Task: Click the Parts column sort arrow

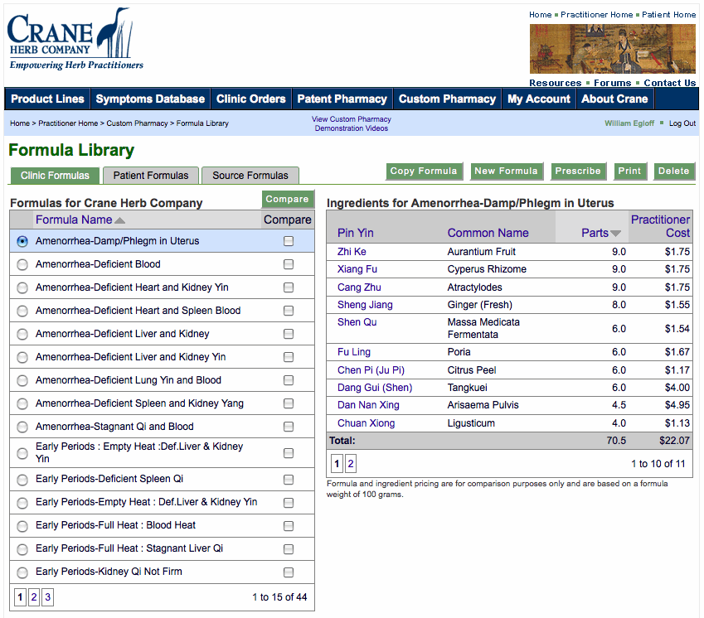Action: pos(615,234)
